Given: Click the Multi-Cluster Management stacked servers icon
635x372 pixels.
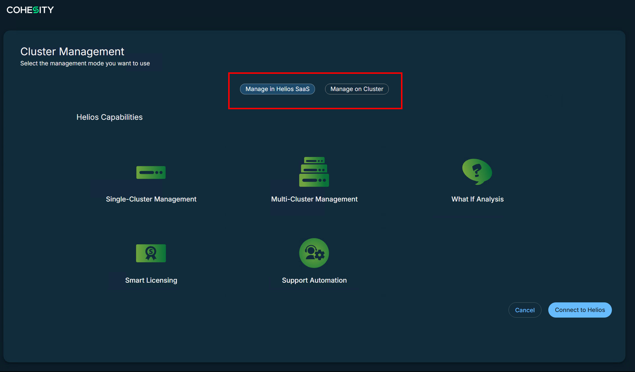Looking at the screenshot, I should (x=314, y=172).
